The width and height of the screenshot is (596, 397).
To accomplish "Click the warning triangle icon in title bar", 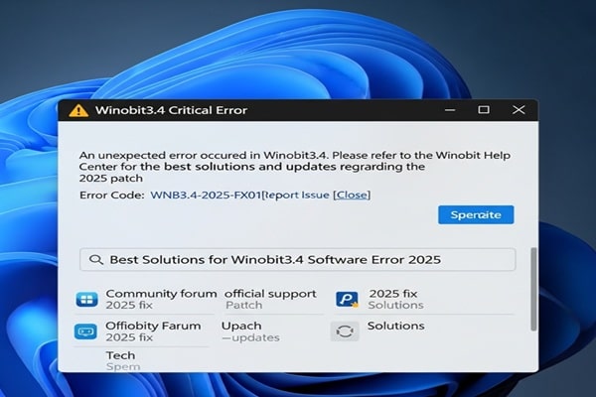I will pyautogui.click(x=76, y=110).
